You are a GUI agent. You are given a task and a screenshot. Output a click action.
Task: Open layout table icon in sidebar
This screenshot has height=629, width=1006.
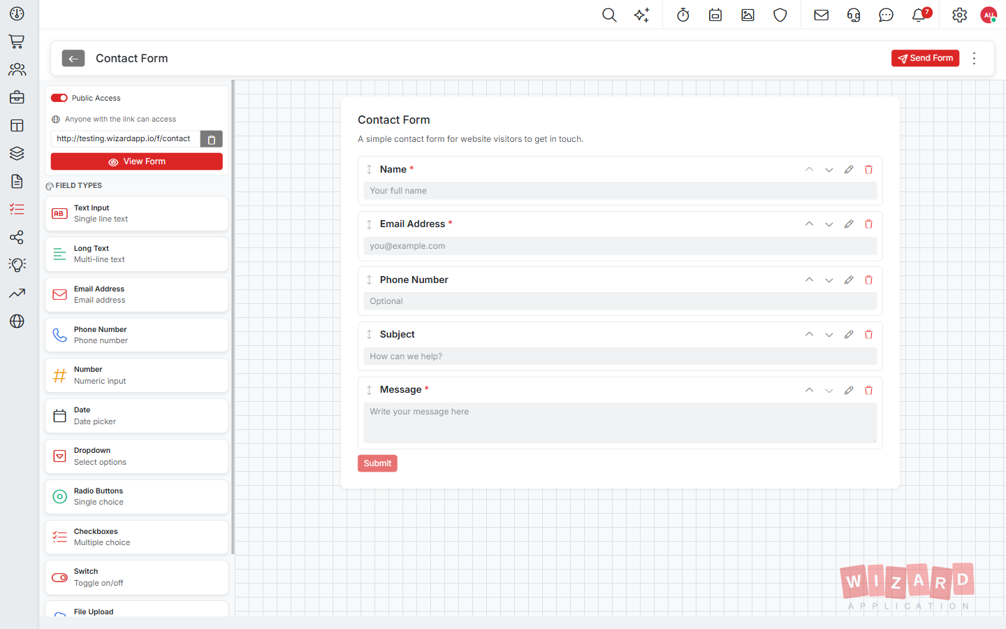[17, 125]
